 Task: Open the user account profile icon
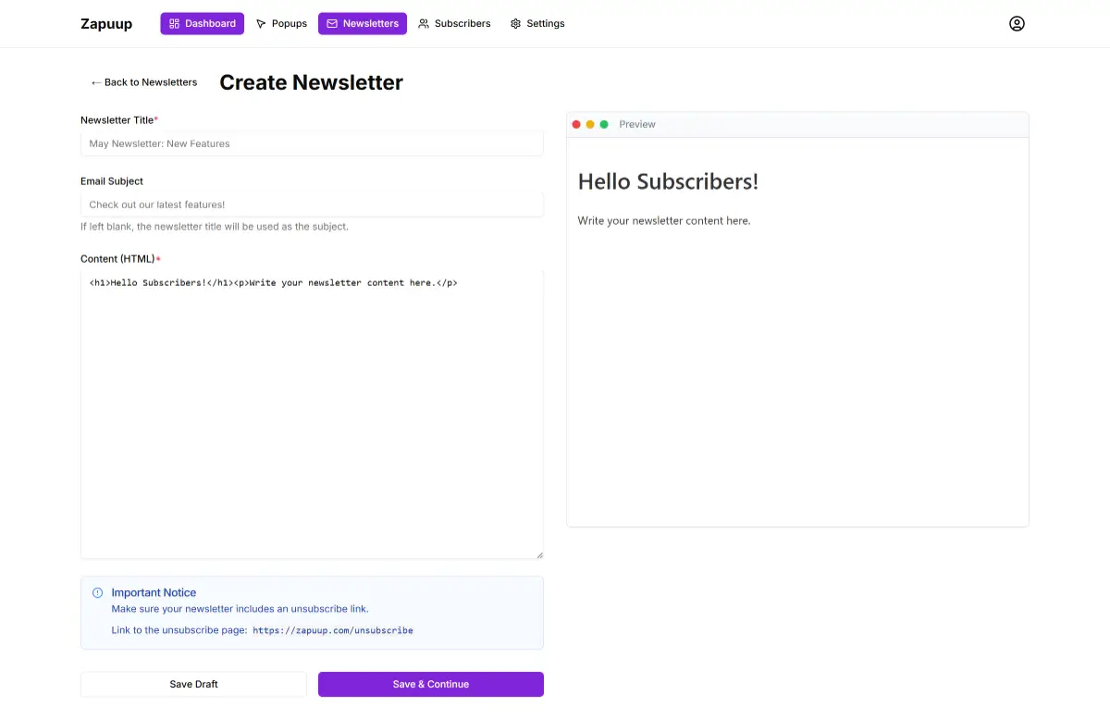point(1017,23)
